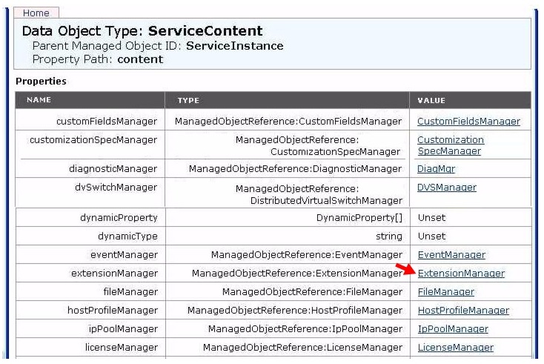Screen dimensions: 544x364
Task: Open the Home tab
Action: [36, 13]
